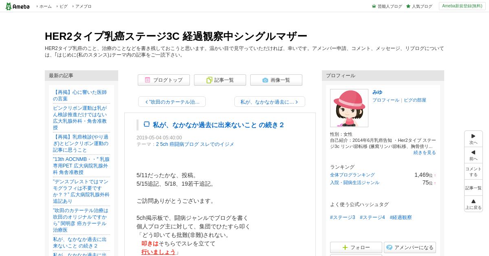The width and height of the screenshot is (489, 256).
Task: Open ホーム in the top navigation
Action: [x=45, y=7]
